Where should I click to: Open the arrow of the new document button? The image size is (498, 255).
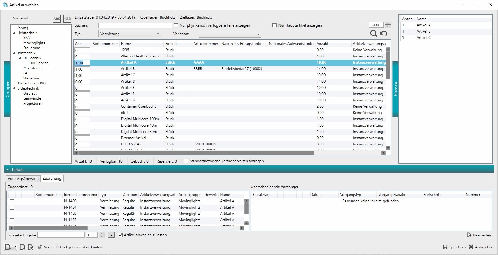(x=14, y=247)
